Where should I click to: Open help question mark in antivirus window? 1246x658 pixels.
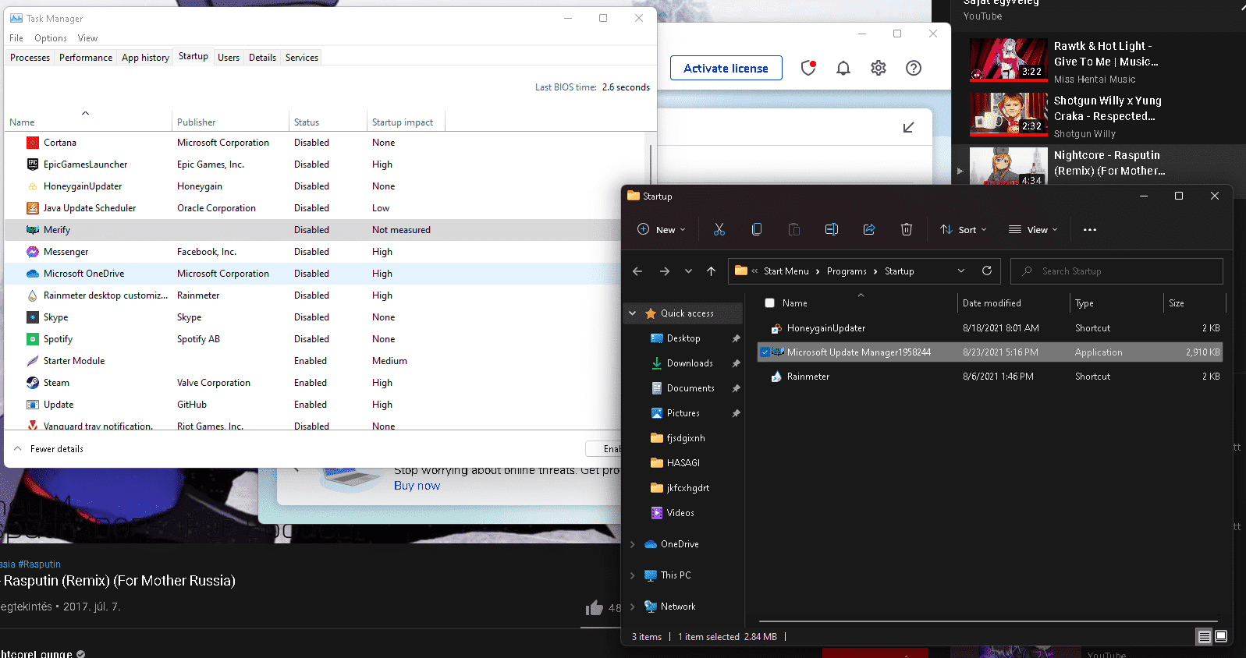(914, 68)
